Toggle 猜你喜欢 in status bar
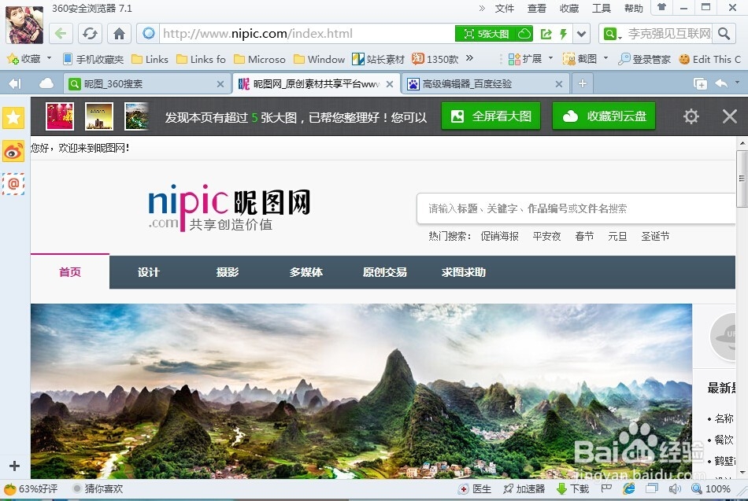This screenshot has width=748, height=501. pos(98,488)
